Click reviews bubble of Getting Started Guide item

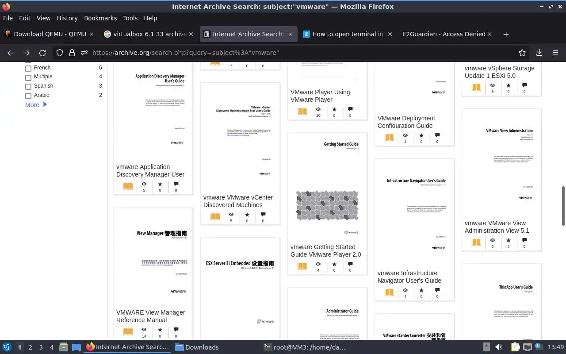(350, 264)
